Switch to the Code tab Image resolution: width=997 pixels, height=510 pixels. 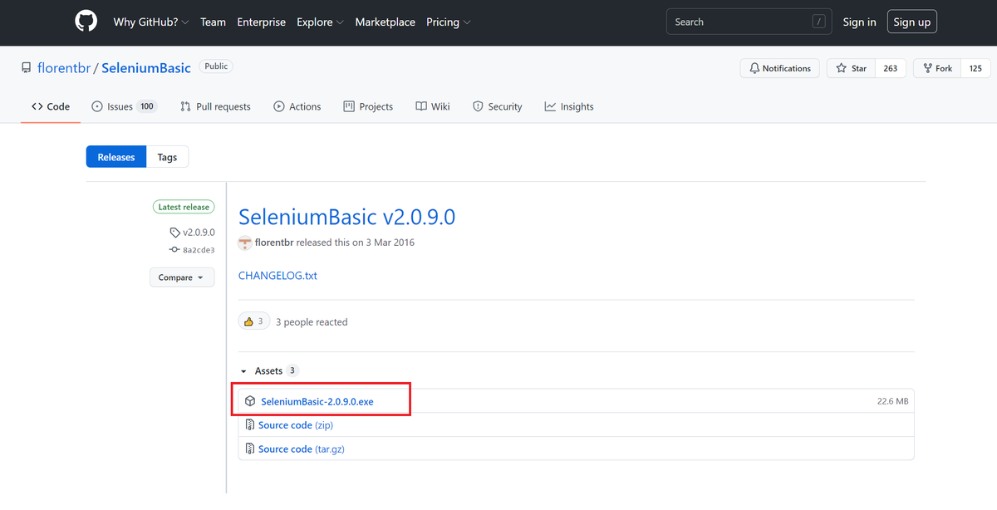(51, 106)
